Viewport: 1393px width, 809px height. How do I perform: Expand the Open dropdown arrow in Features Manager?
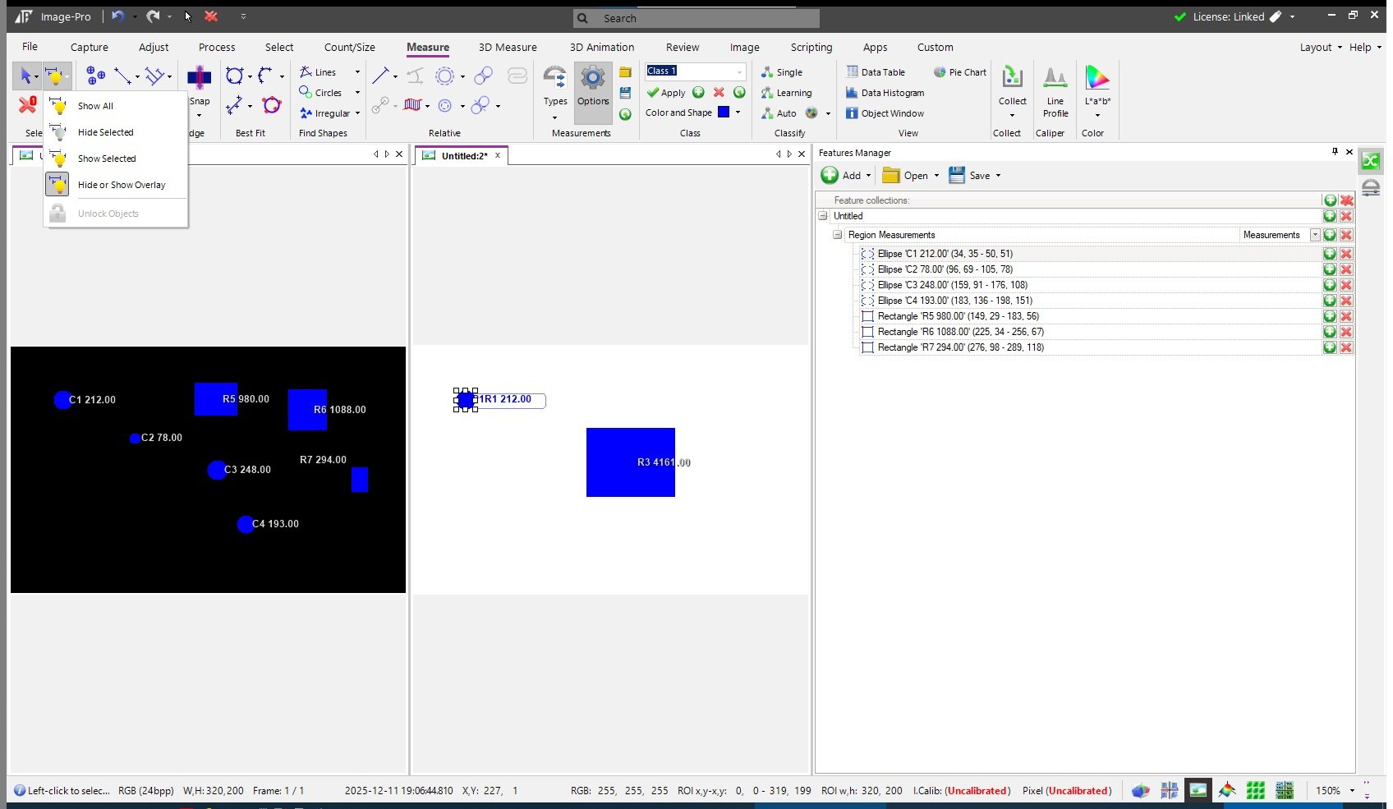point(936,176)
